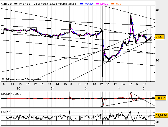This screenshot has width=168, height=127.
Task: Click the Valeurs label
Action: [x=6, y=4]
